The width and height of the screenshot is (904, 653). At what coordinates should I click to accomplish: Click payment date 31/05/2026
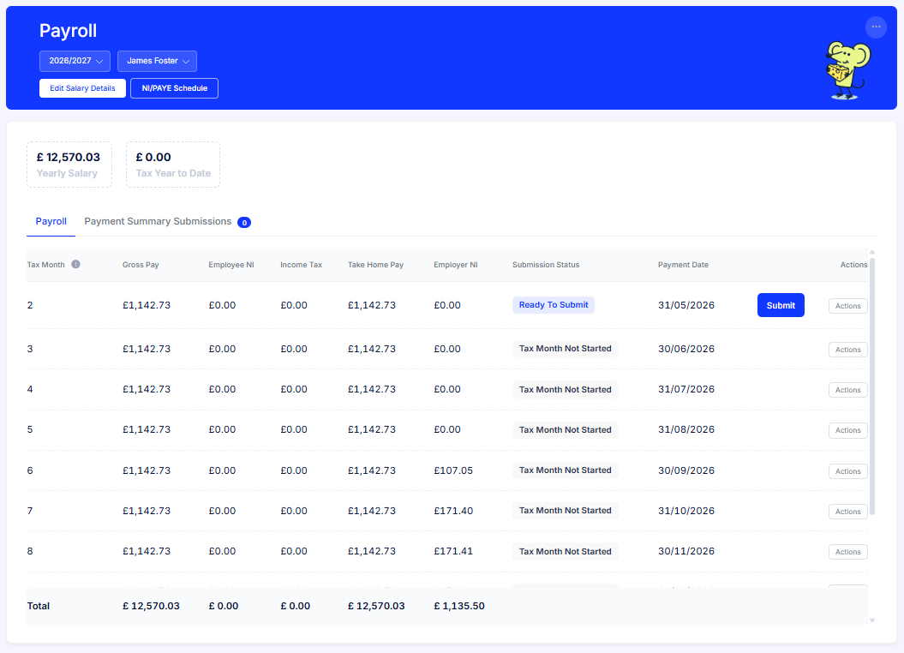coord(686,305)
